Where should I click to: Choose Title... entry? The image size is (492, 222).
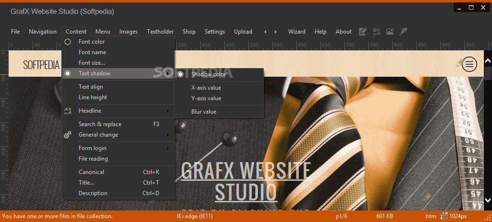(x=118, y=183)
